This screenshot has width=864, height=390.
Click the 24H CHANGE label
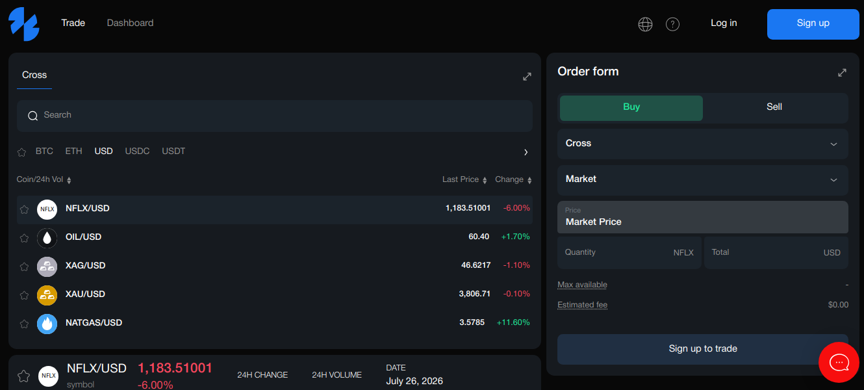coord(262,375)
